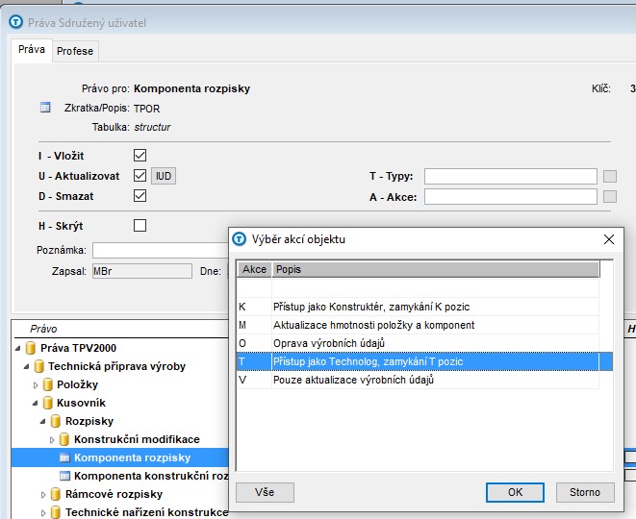The width and height of the screenshot is (636, 519).
Task: Click the Konstrukční modifikace folder icon
Action: pyautogui.click(x=64, y=439)
